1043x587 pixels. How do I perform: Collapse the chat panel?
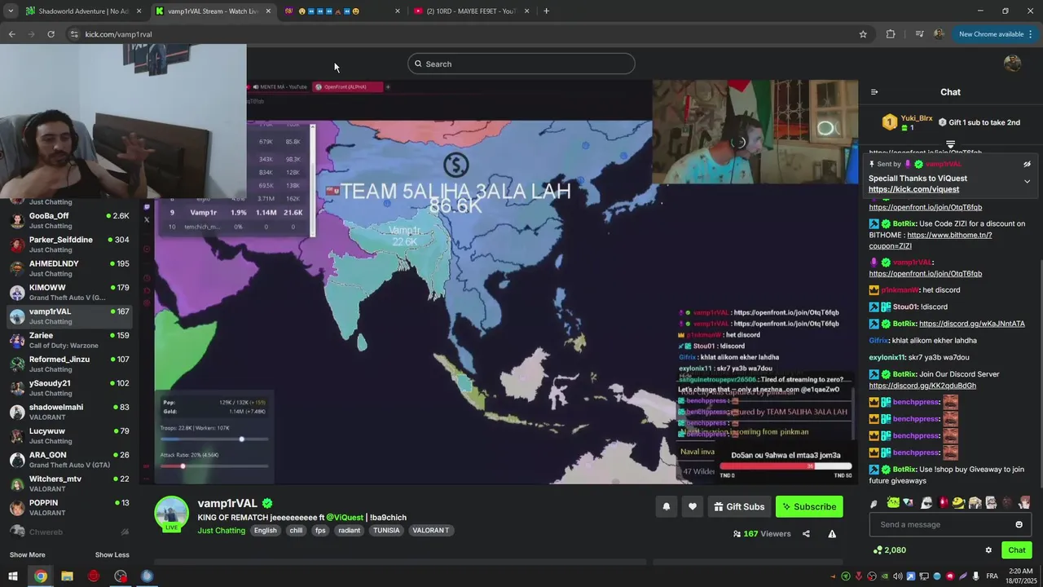(x=874, y=92)
